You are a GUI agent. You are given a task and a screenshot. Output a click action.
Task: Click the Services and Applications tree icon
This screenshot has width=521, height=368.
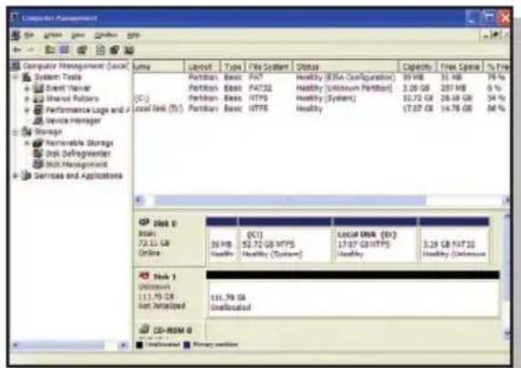26,175
